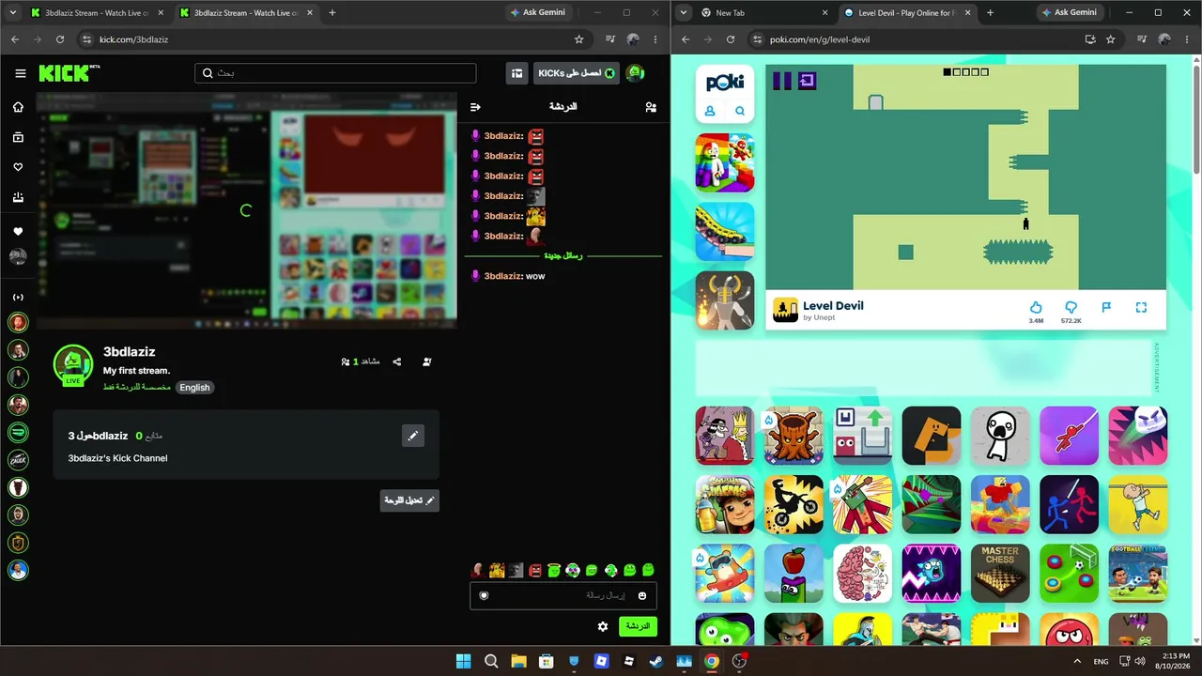Click the English language tag
Viewport: 1202px width, 676px height.
click(194, 387)
